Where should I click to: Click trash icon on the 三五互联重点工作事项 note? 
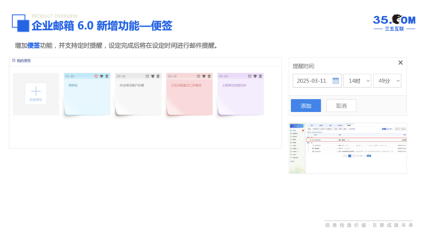pyautogui.click(x=209, y=76)
